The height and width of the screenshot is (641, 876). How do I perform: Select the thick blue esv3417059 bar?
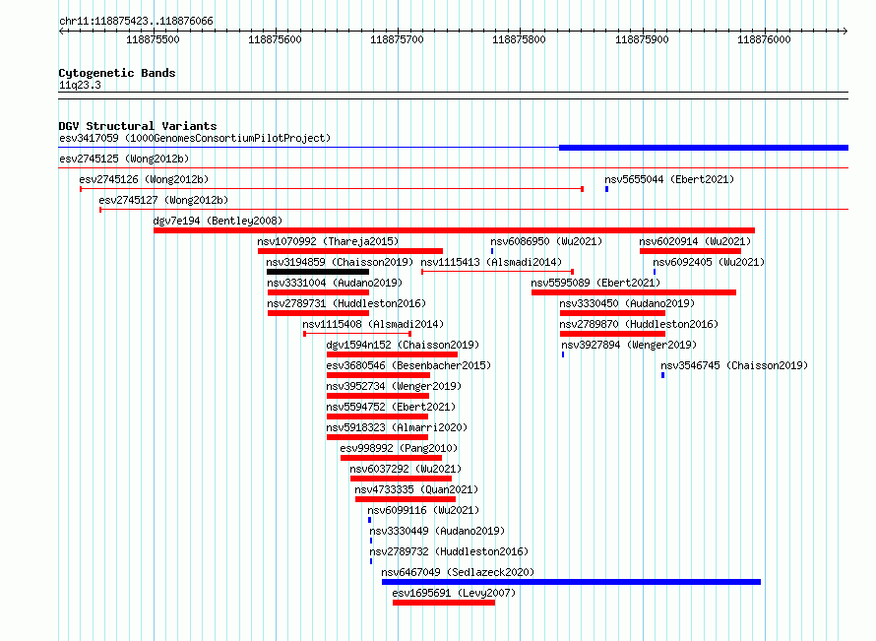704,148
